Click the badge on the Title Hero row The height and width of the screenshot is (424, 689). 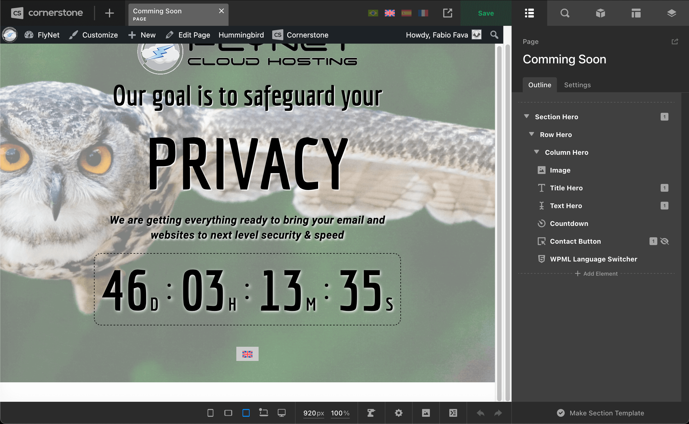664,188
